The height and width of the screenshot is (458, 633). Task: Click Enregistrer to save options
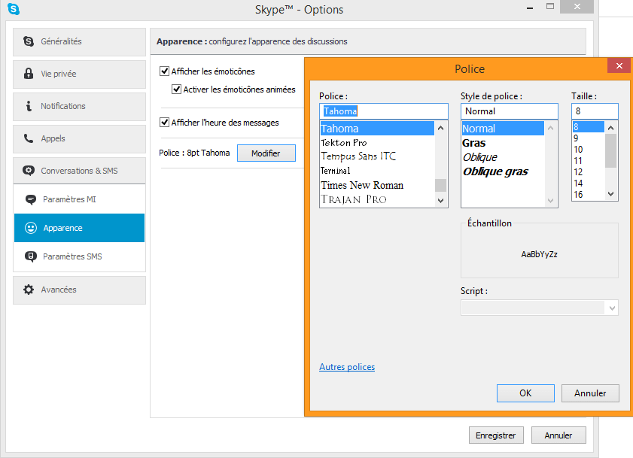tap(496, 435)
